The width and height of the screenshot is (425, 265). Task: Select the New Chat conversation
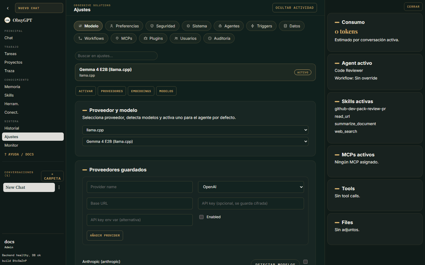(29, 187)
